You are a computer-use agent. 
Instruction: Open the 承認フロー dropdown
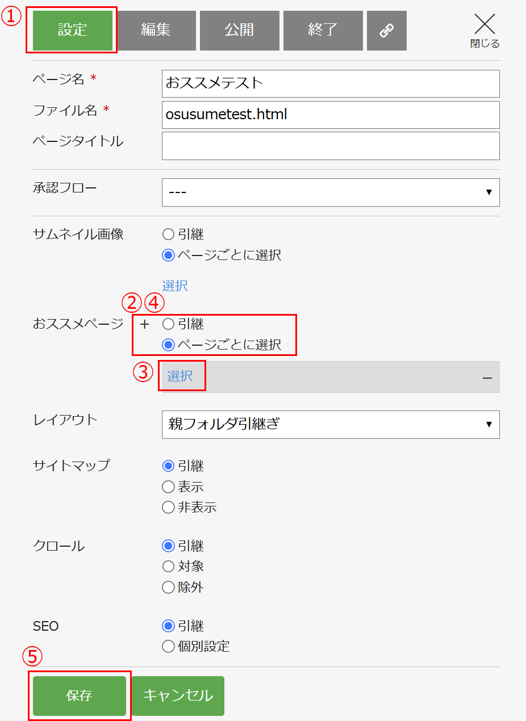tap(331, 192)
